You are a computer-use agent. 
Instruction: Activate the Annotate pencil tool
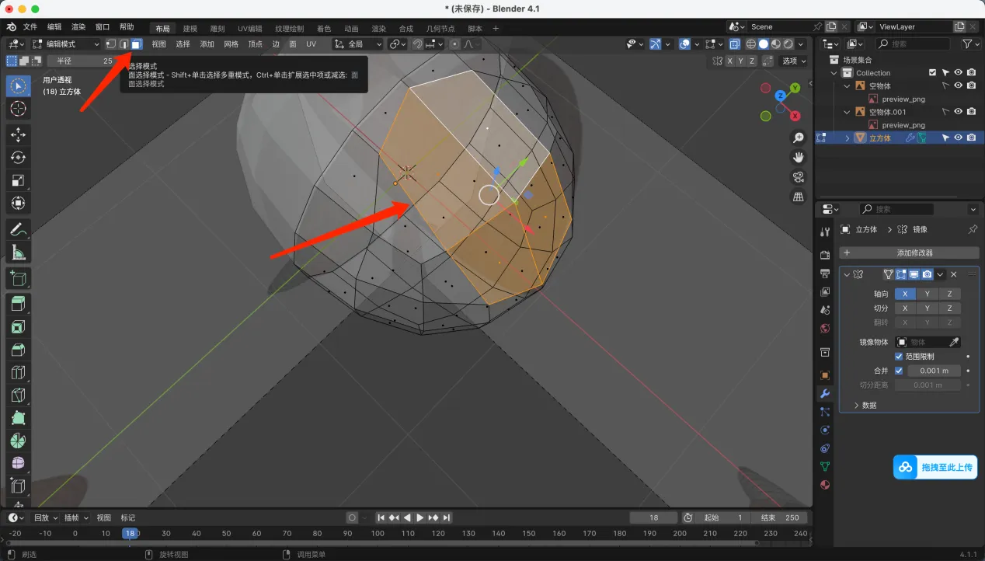tap(18, 229)
